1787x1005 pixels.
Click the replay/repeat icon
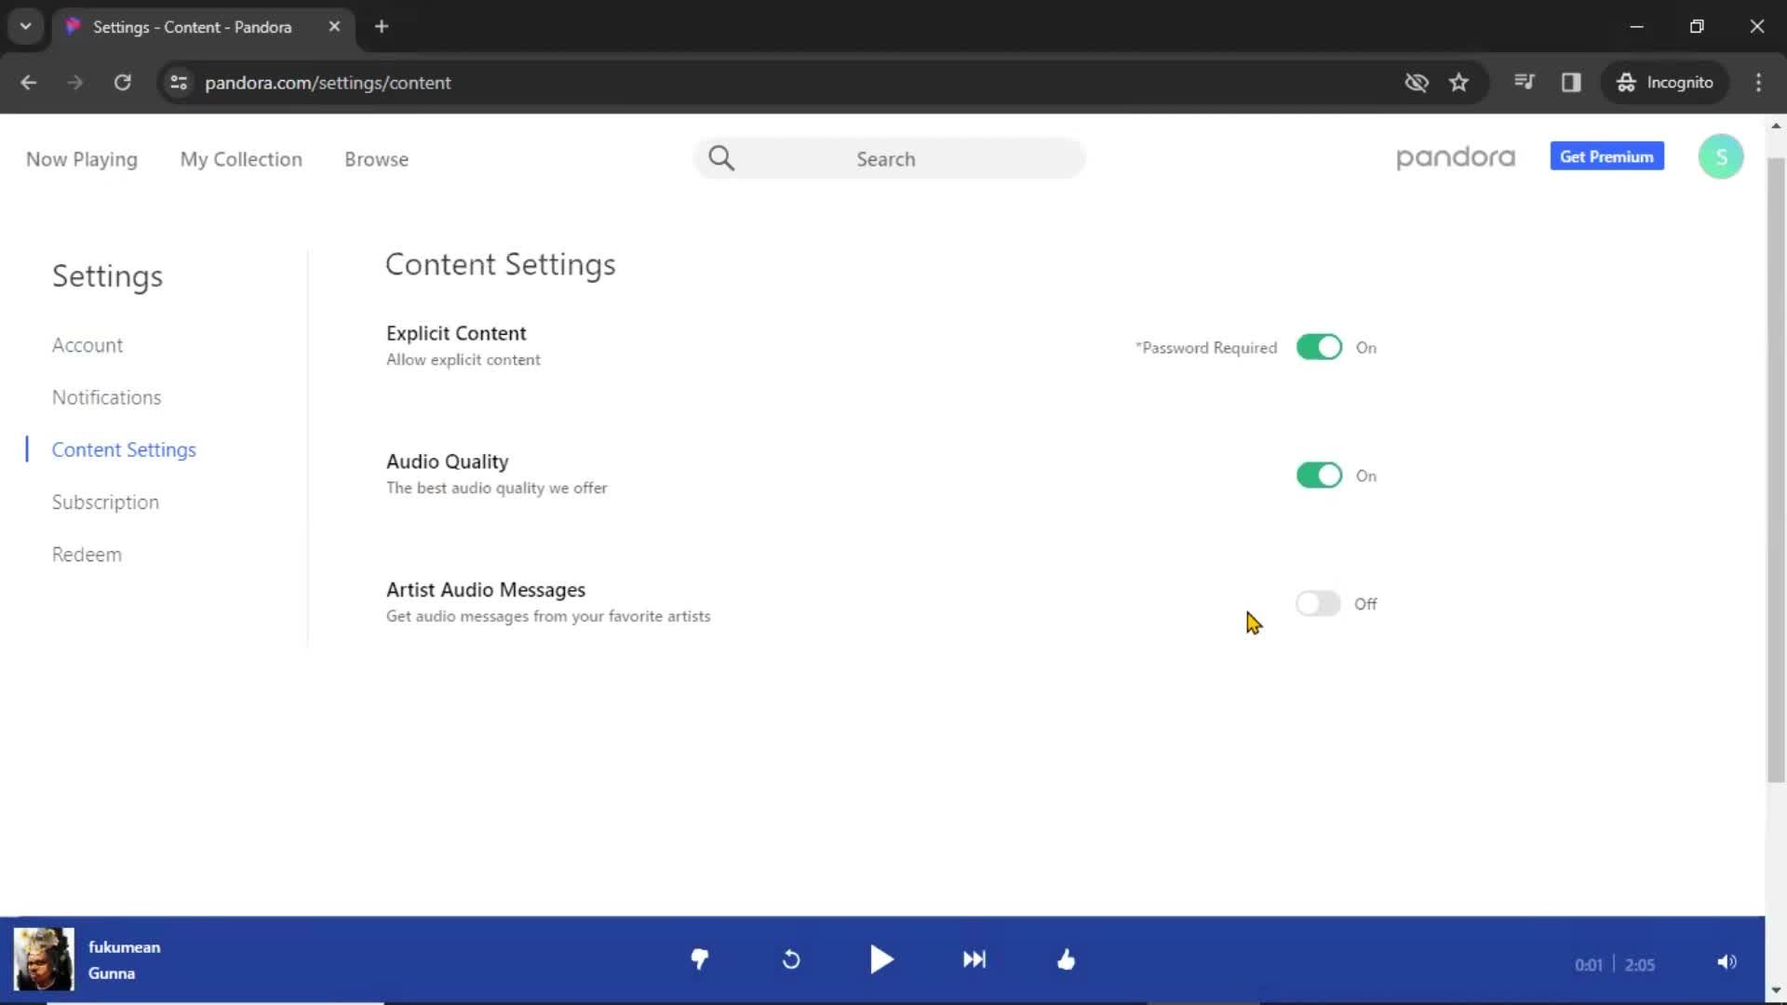pyautogui.click(x=792, y=959)
